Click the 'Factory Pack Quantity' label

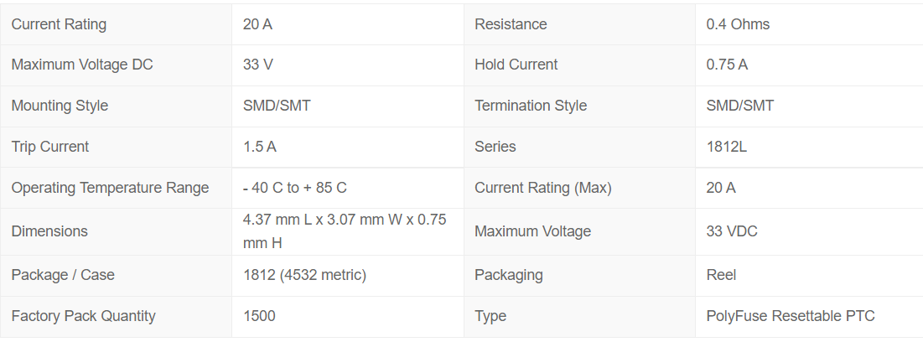[x=84, y=316]
